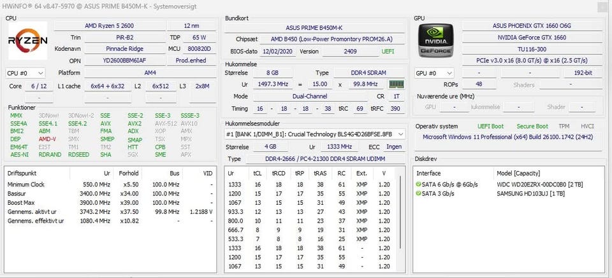Click the 1497.3 MHz memory clock value

tap(272, 84)
